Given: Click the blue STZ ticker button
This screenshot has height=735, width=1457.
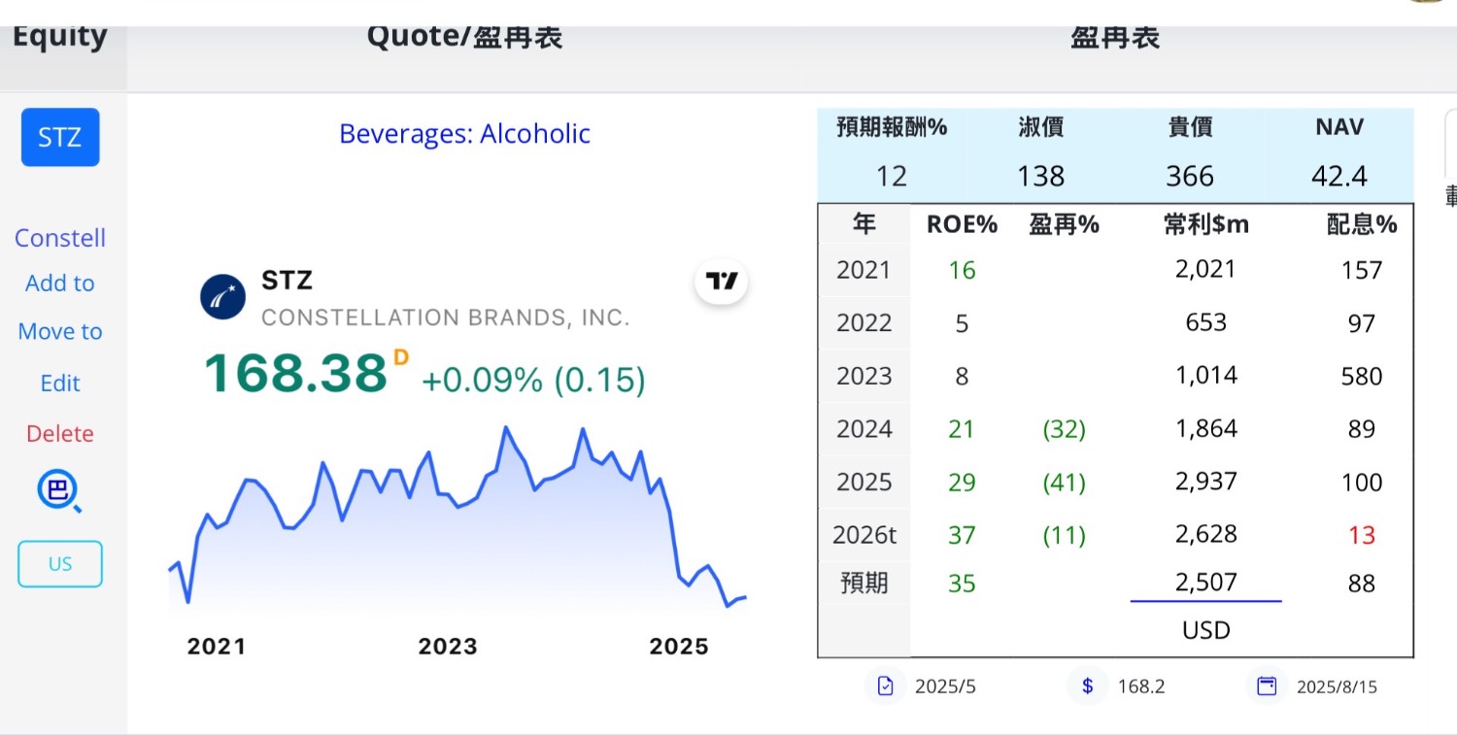Looking at the screenshot, I should 60,137.
